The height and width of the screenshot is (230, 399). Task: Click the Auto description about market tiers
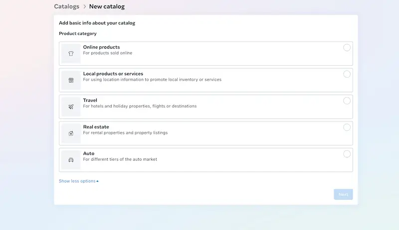point(120,159)
